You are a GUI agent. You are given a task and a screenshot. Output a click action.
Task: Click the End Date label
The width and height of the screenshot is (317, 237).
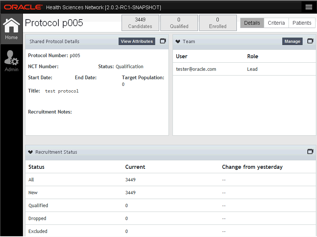click(86, 77)
